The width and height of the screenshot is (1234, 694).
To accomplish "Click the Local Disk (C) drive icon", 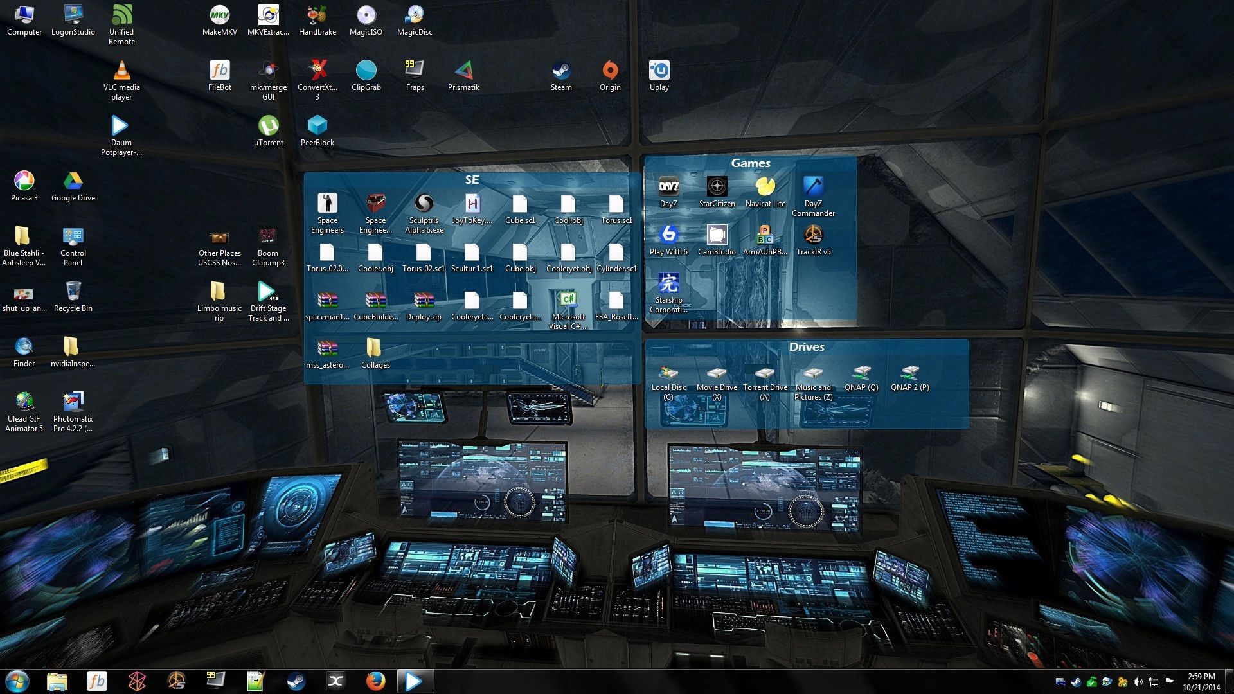I will point(668,373).
